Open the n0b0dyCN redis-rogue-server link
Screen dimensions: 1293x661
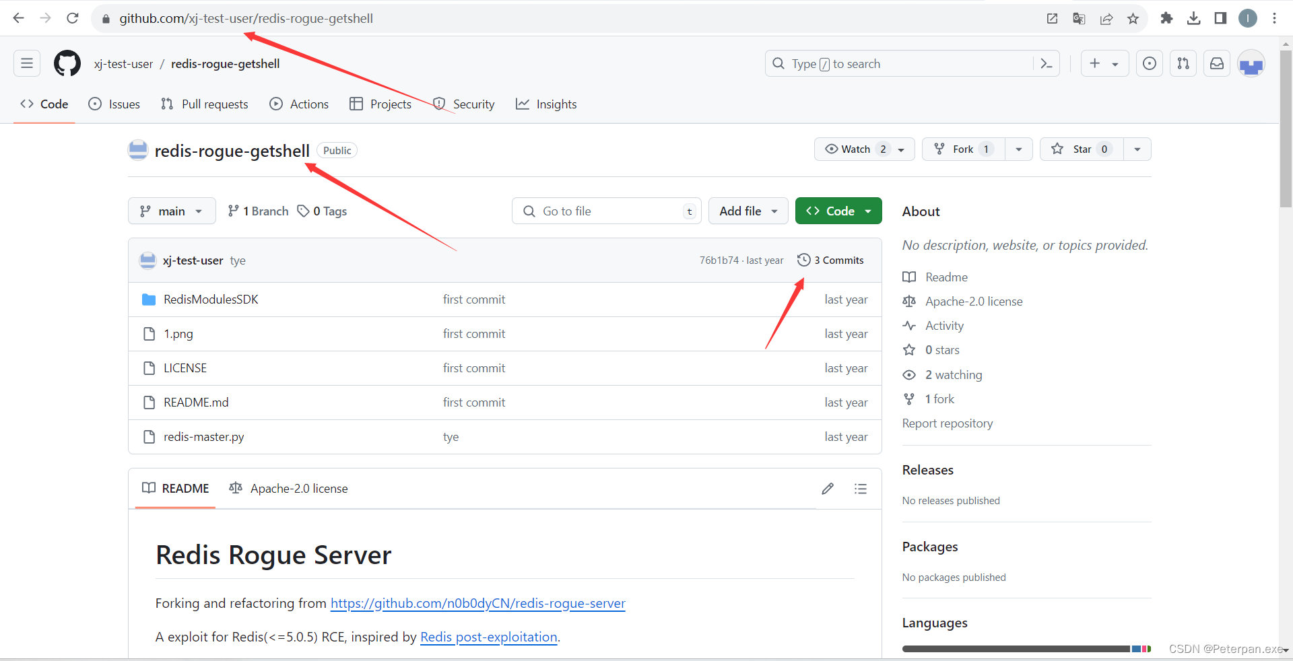tap(478, 603)
